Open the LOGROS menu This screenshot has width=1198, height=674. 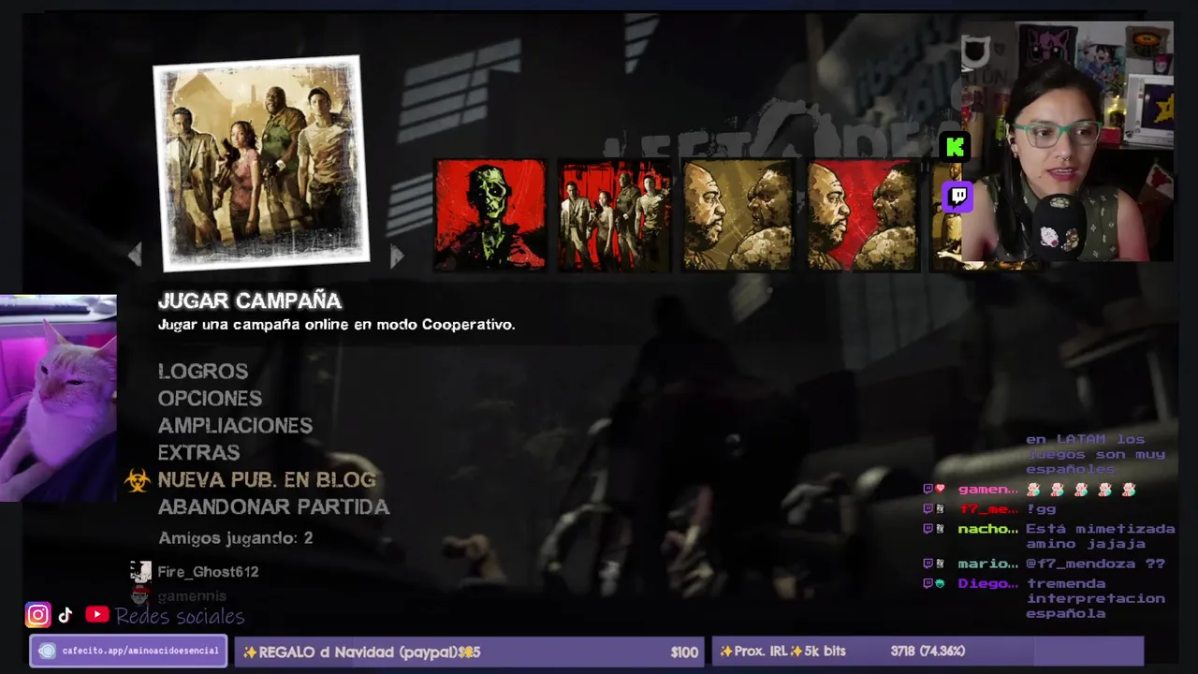203,372
